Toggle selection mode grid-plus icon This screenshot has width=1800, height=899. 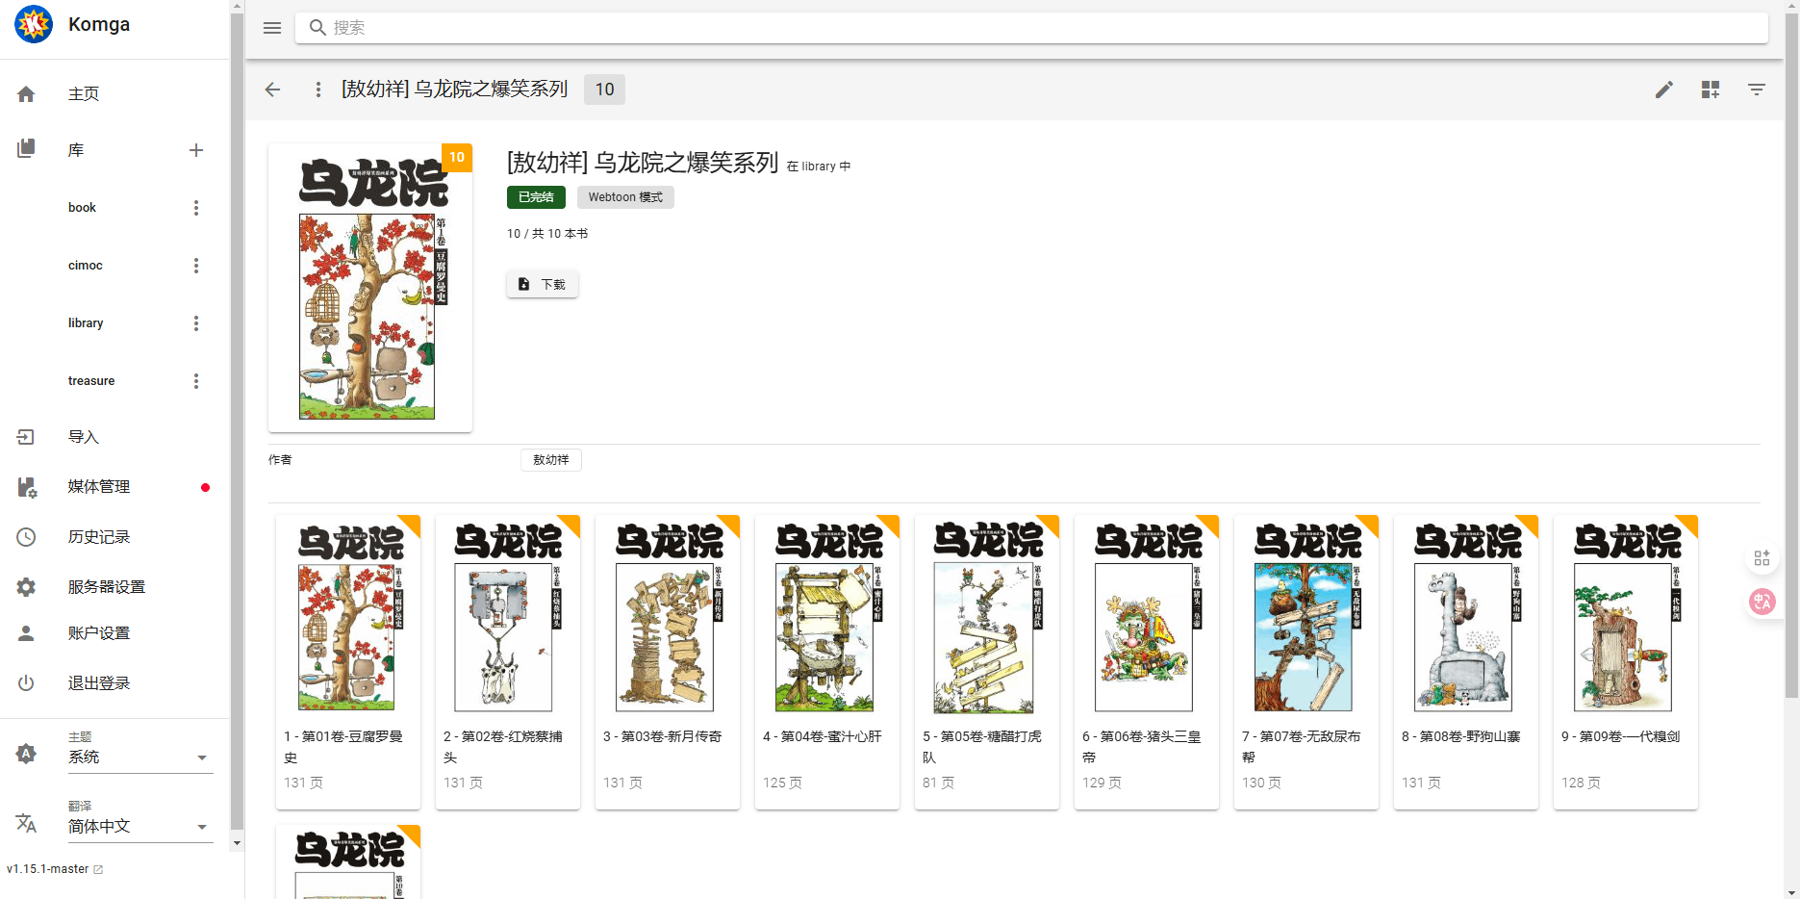(x=1710, y=90)
